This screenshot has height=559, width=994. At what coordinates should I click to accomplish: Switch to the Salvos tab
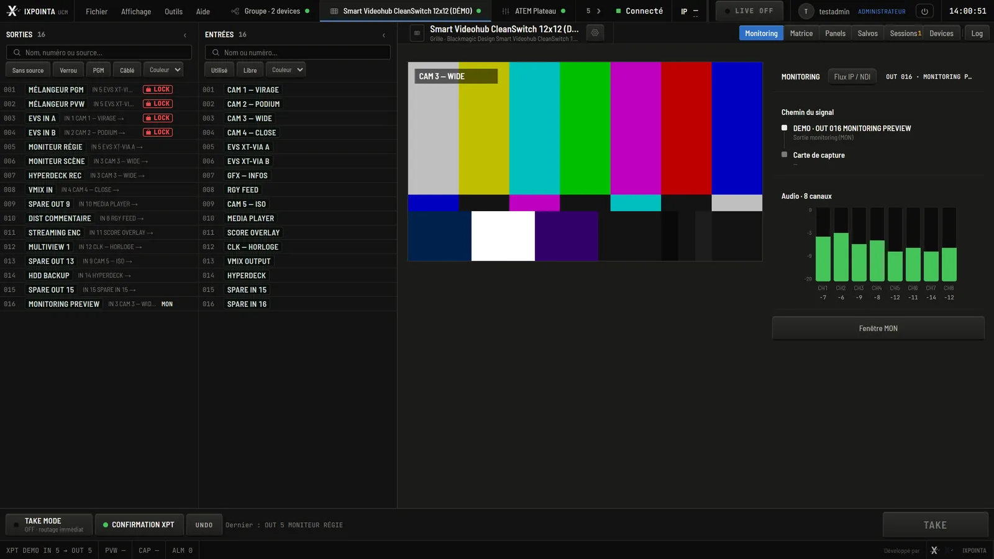point(868,34)
